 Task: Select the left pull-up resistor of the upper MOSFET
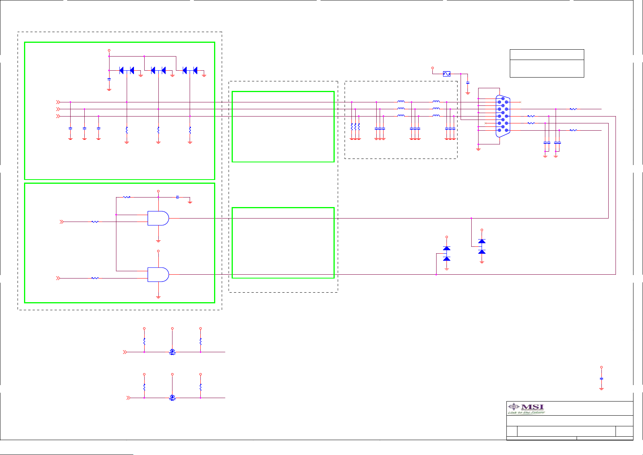point(144,341)
